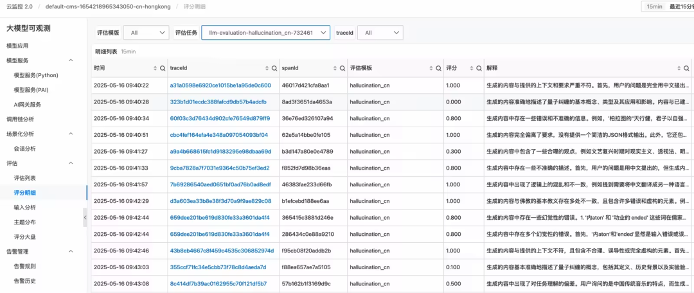Collapse the left sidebar using its handle
Viewport: 694px width, 293px height.
(85, 218)
